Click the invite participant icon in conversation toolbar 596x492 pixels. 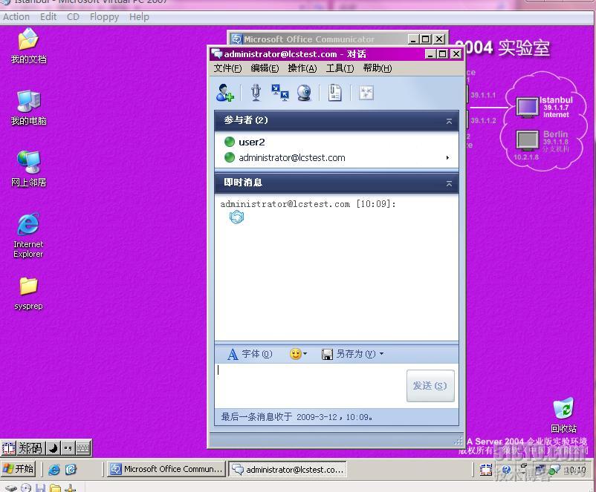click(x=224, y=93)
